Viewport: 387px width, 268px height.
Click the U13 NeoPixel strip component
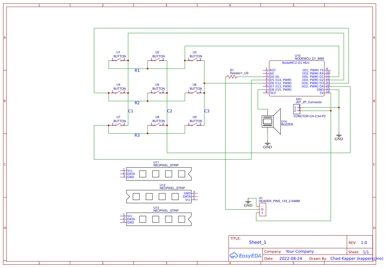point(158,219)
